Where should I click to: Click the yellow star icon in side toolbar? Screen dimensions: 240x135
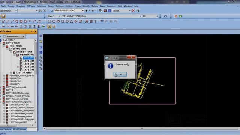41,42
